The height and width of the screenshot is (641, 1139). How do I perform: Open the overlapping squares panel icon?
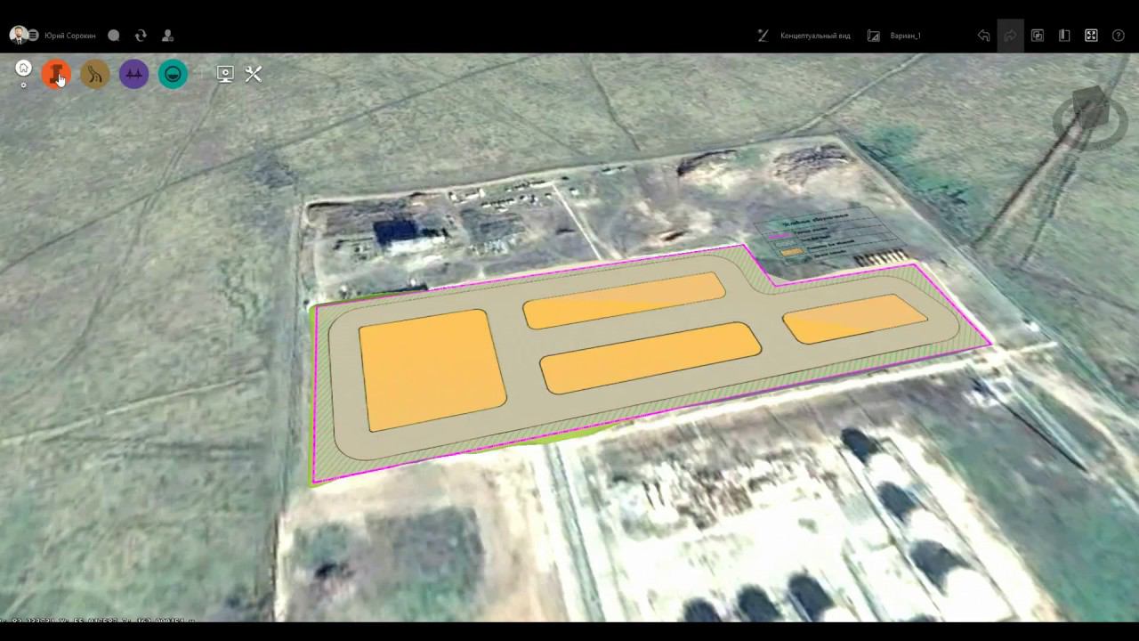(x=1038, y=36)
